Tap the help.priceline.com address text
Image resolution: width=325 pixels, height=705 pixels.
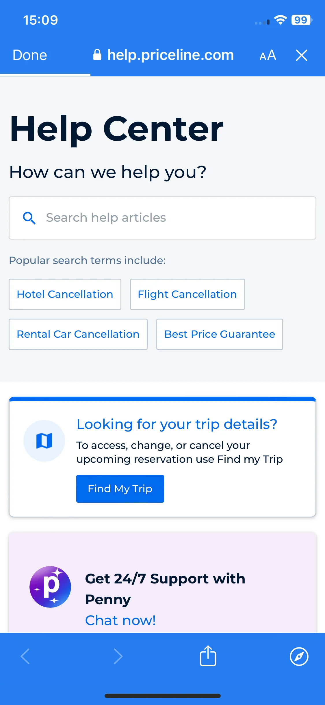[170, 55]
